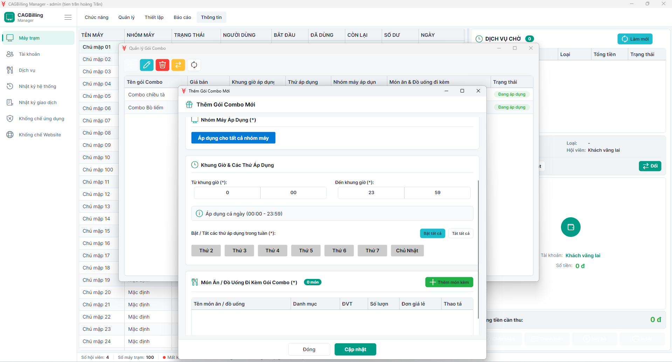Open the Thiết lập menu

point(154,17)
